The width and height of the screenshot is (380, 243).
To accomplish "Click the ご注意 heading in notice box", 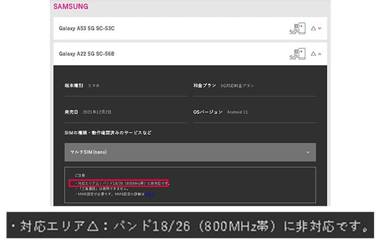I will pyautogui.click(x=80, y=175).
